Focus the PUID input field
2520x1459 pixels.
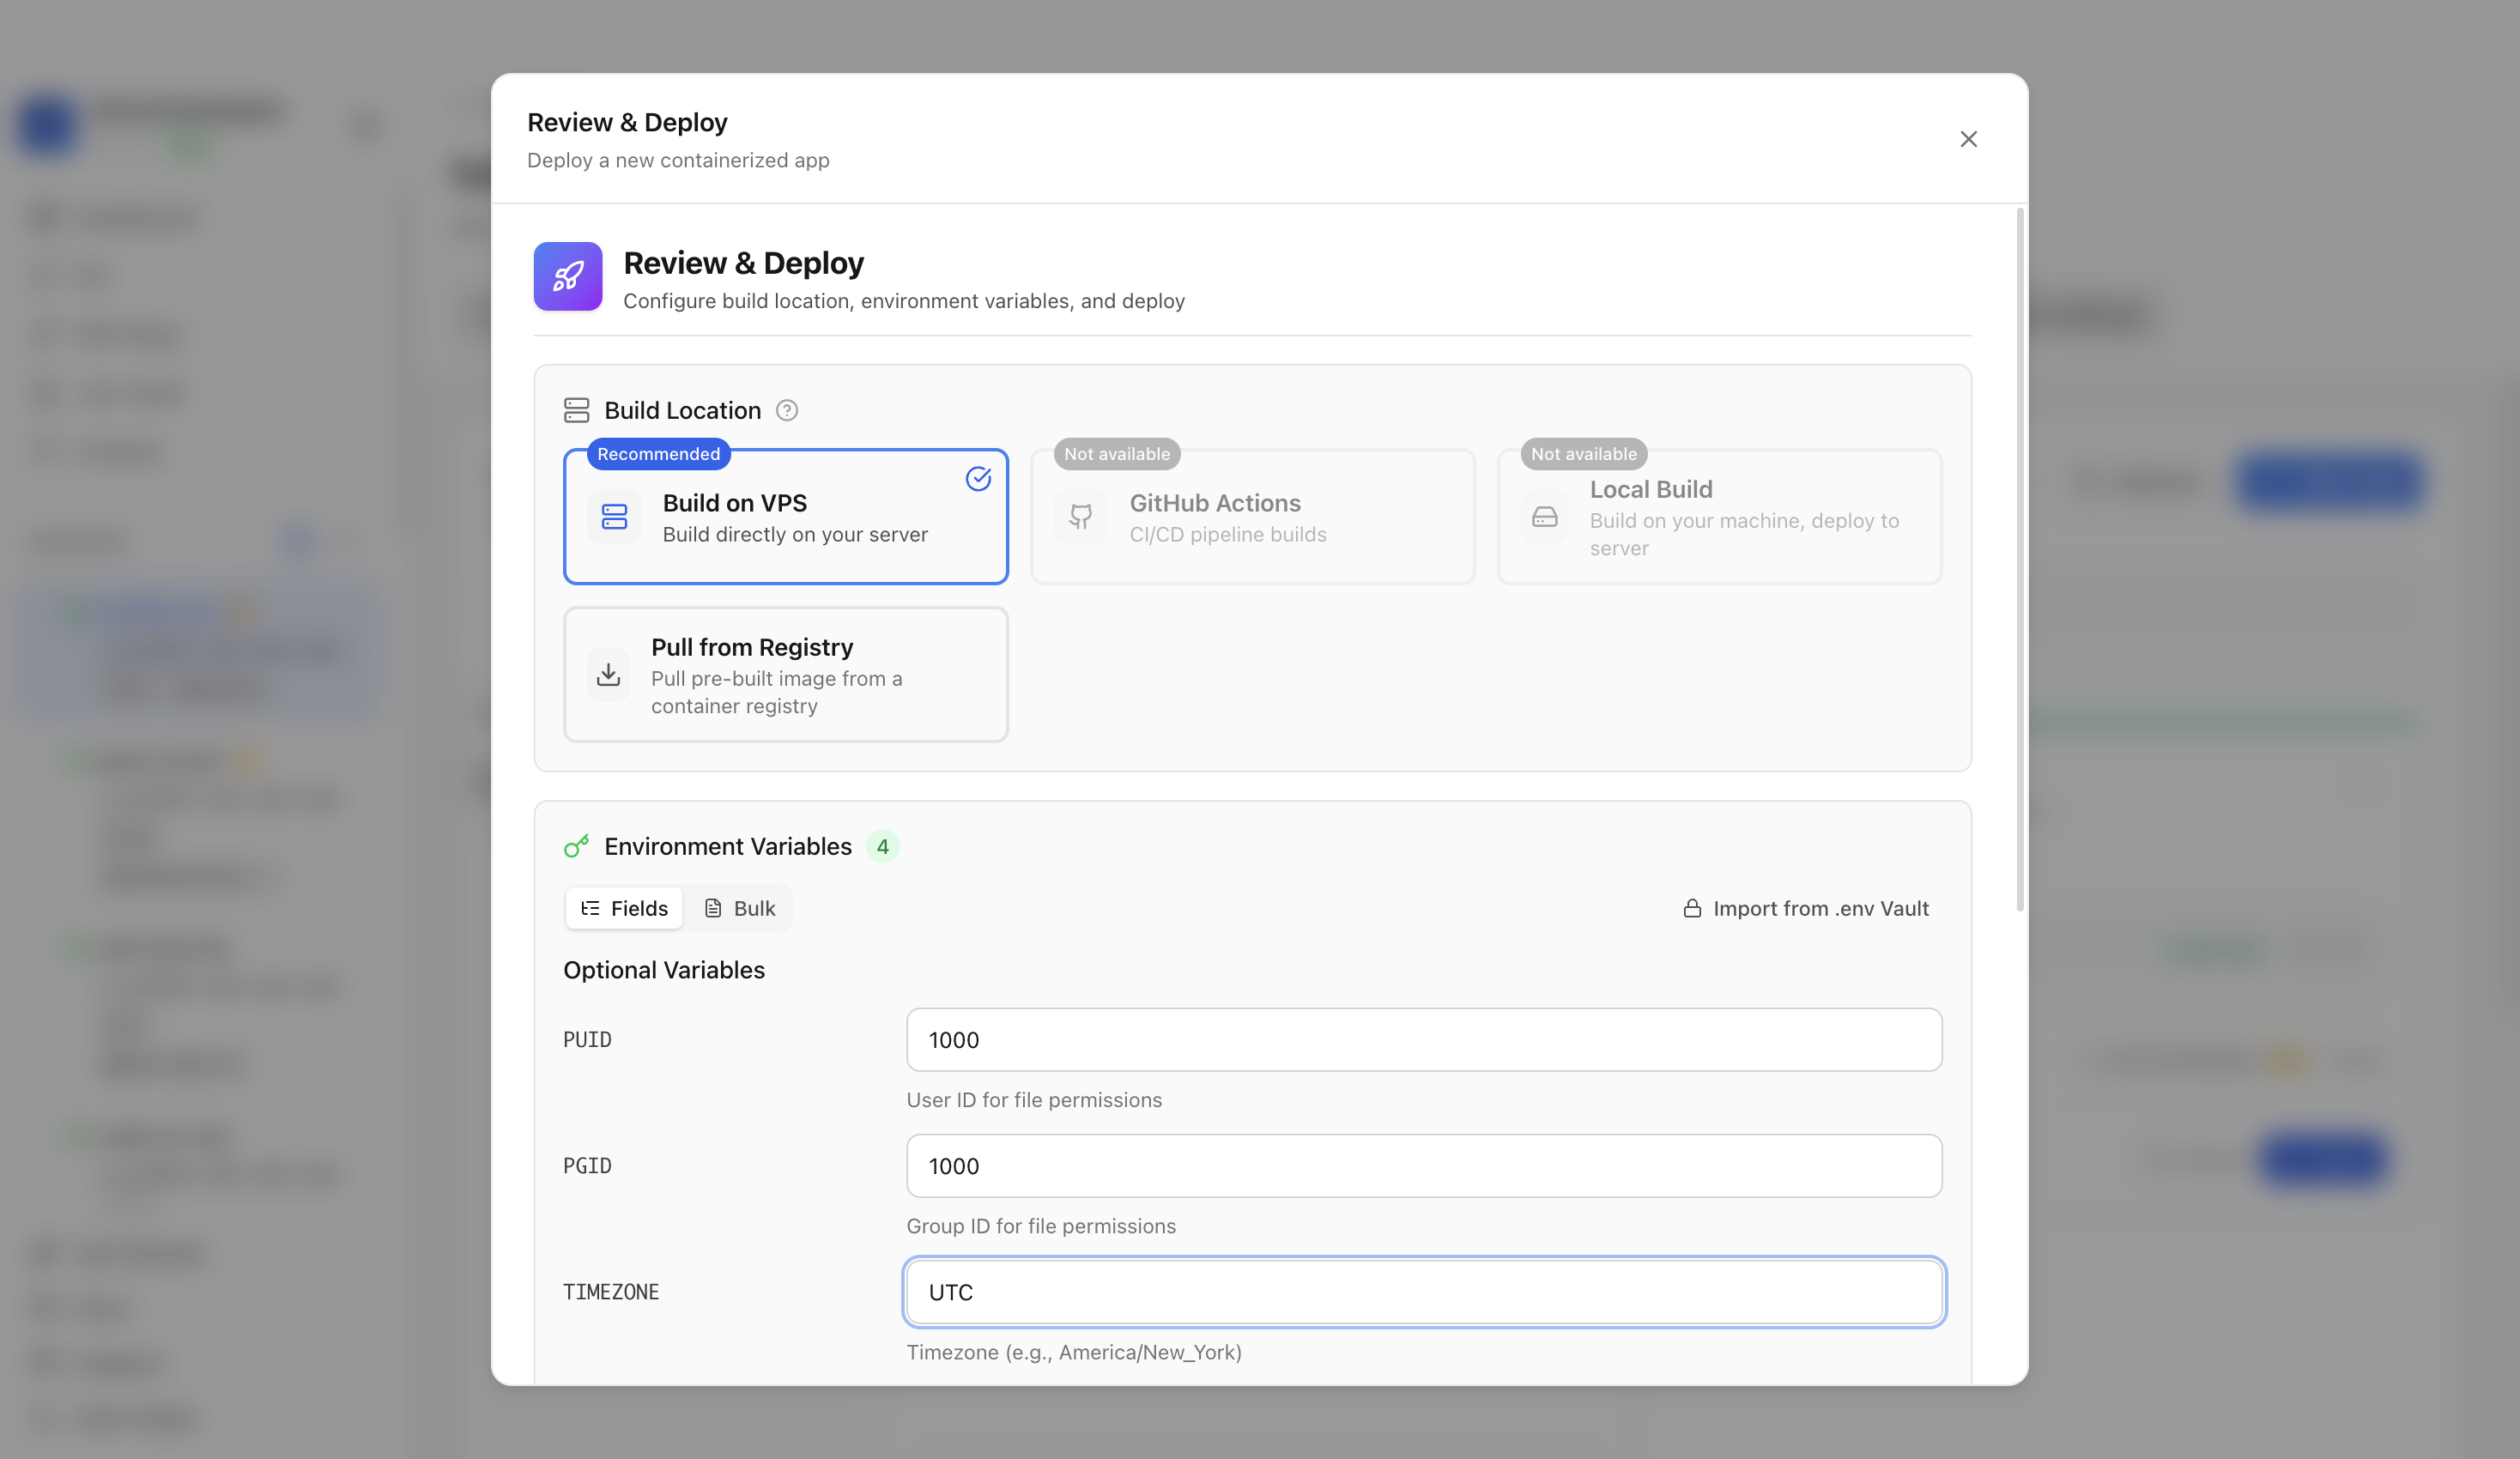[1424, 1040]
